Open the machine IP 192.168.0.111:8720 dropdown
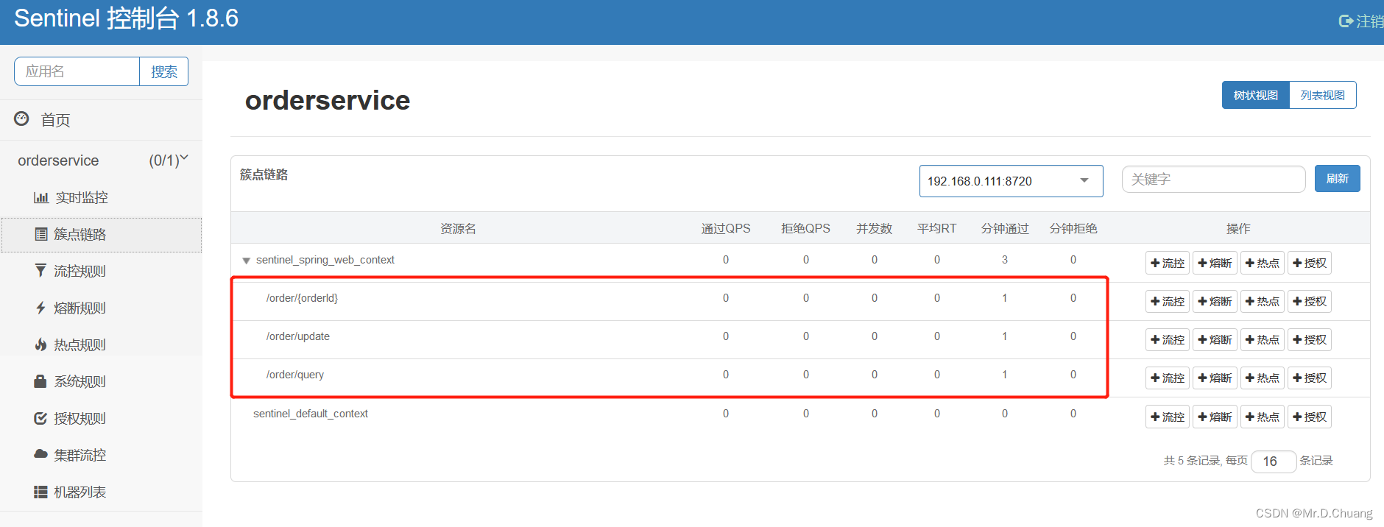Viewport: 1384px width, 527px height. [x=1011, y=181]
